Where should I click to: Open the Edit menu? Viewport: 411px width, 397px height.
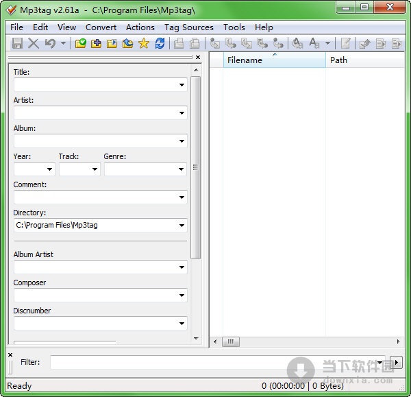click(40, 27)
